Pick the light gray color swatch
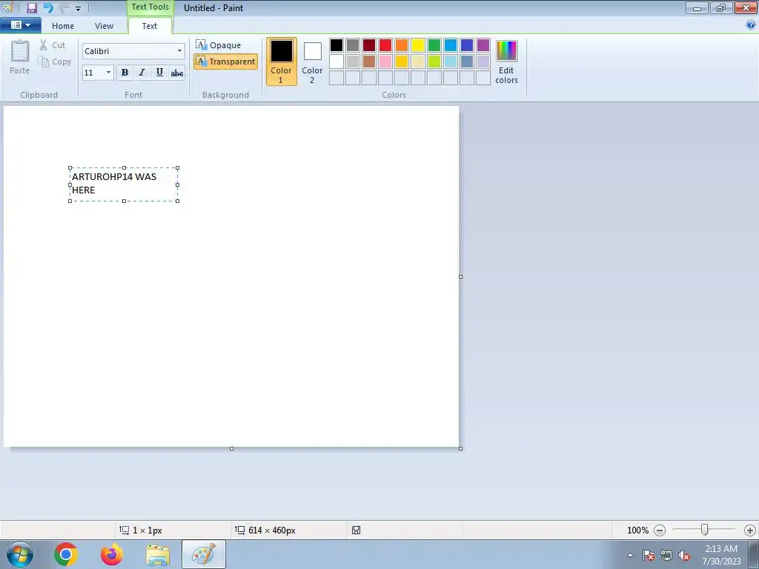Image resolution: width=759 pixels, height=569 pixels. point(353,61)
